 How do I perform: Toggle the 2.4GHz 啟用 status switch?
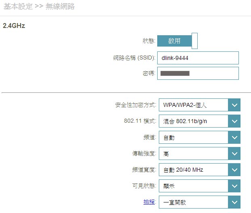pos(177,41)
